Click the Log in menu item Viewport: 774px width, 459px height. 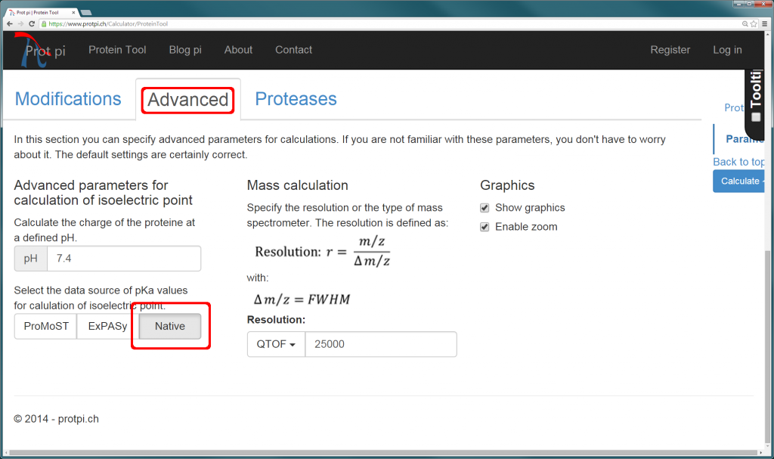726,49
